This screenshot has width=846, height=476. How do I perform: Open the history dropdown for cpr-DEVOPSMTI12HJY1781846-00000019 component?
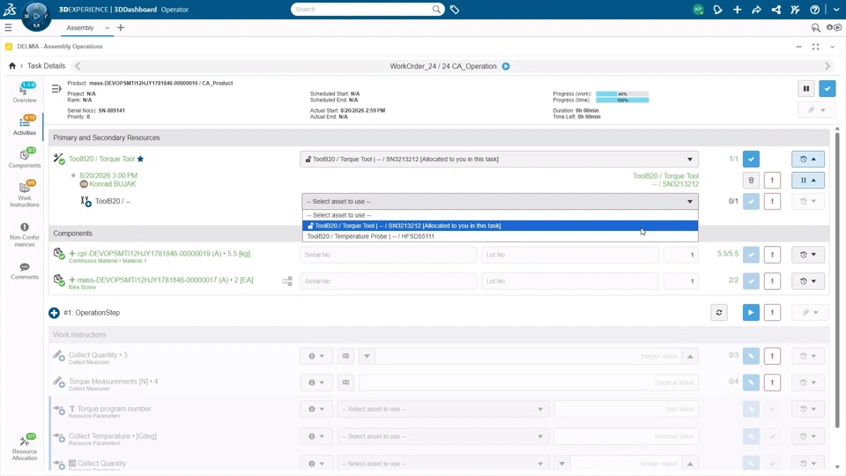coord(808,255)
